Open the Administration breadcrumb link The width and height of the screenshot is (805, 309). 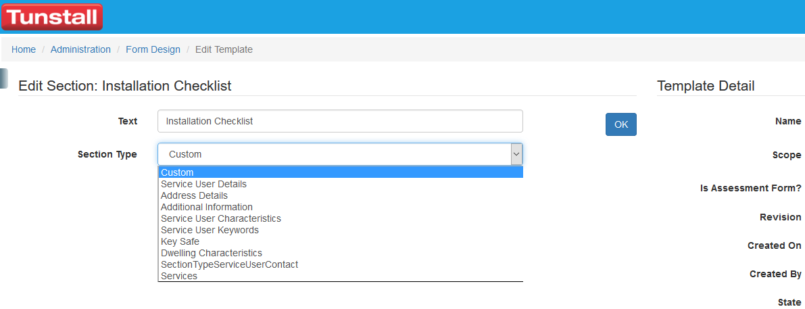coord(80,49)
